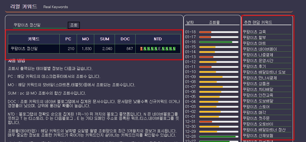Viewport: 306px width, 142px height.
Task: Click the green 01-16 view-rate bar
Action: point(219,42)
